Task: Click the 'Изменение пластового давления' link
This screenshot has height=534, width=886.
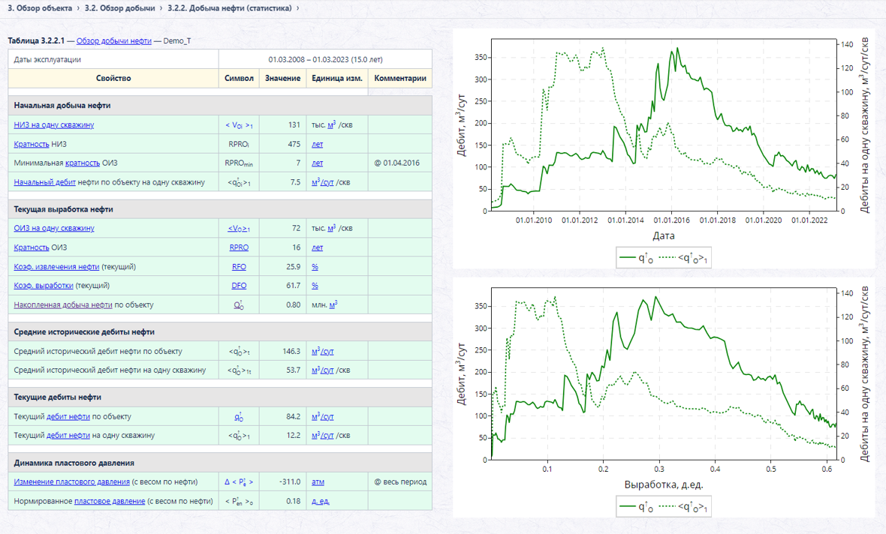Action: [72, 482]
